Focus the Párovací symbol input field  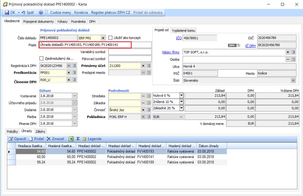(x=130, y=59)
